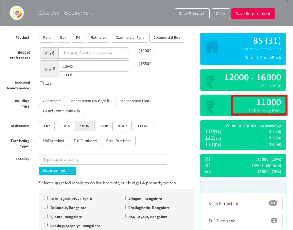Remove the Koramangala locality tag
Image resolution: width=293 pixels, height=230 pixels.
coord(72,171)
